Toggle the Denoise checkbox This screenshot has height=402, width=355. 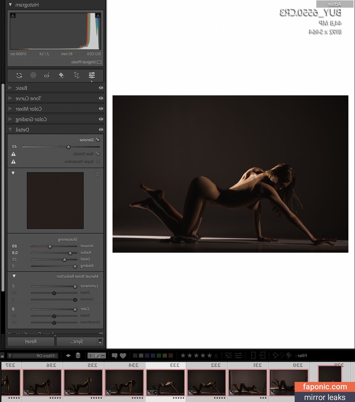coord(98,140)
